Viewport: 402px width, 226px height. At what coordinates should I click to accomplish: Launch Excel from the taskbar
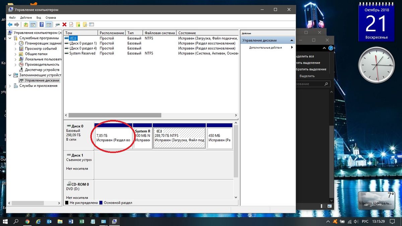tap(81, 221)
